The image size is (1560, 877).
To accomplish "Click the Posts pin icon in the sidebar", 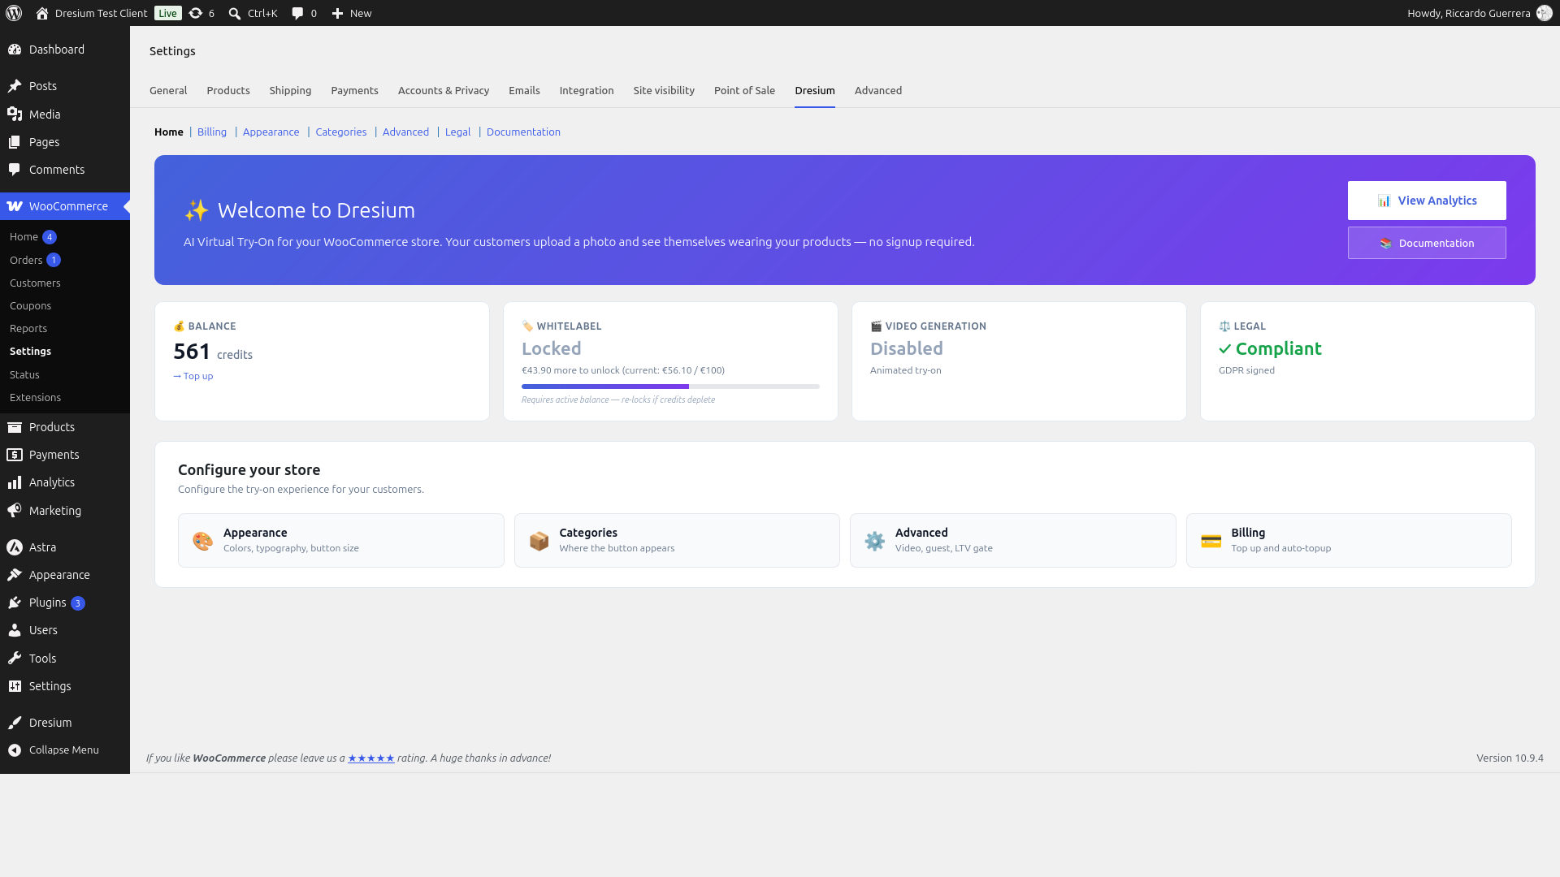I will tap(15, 86).
